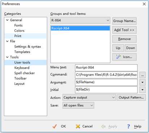Click into the Menu text field
The image size is (149, 133).
tap(106, 68)
